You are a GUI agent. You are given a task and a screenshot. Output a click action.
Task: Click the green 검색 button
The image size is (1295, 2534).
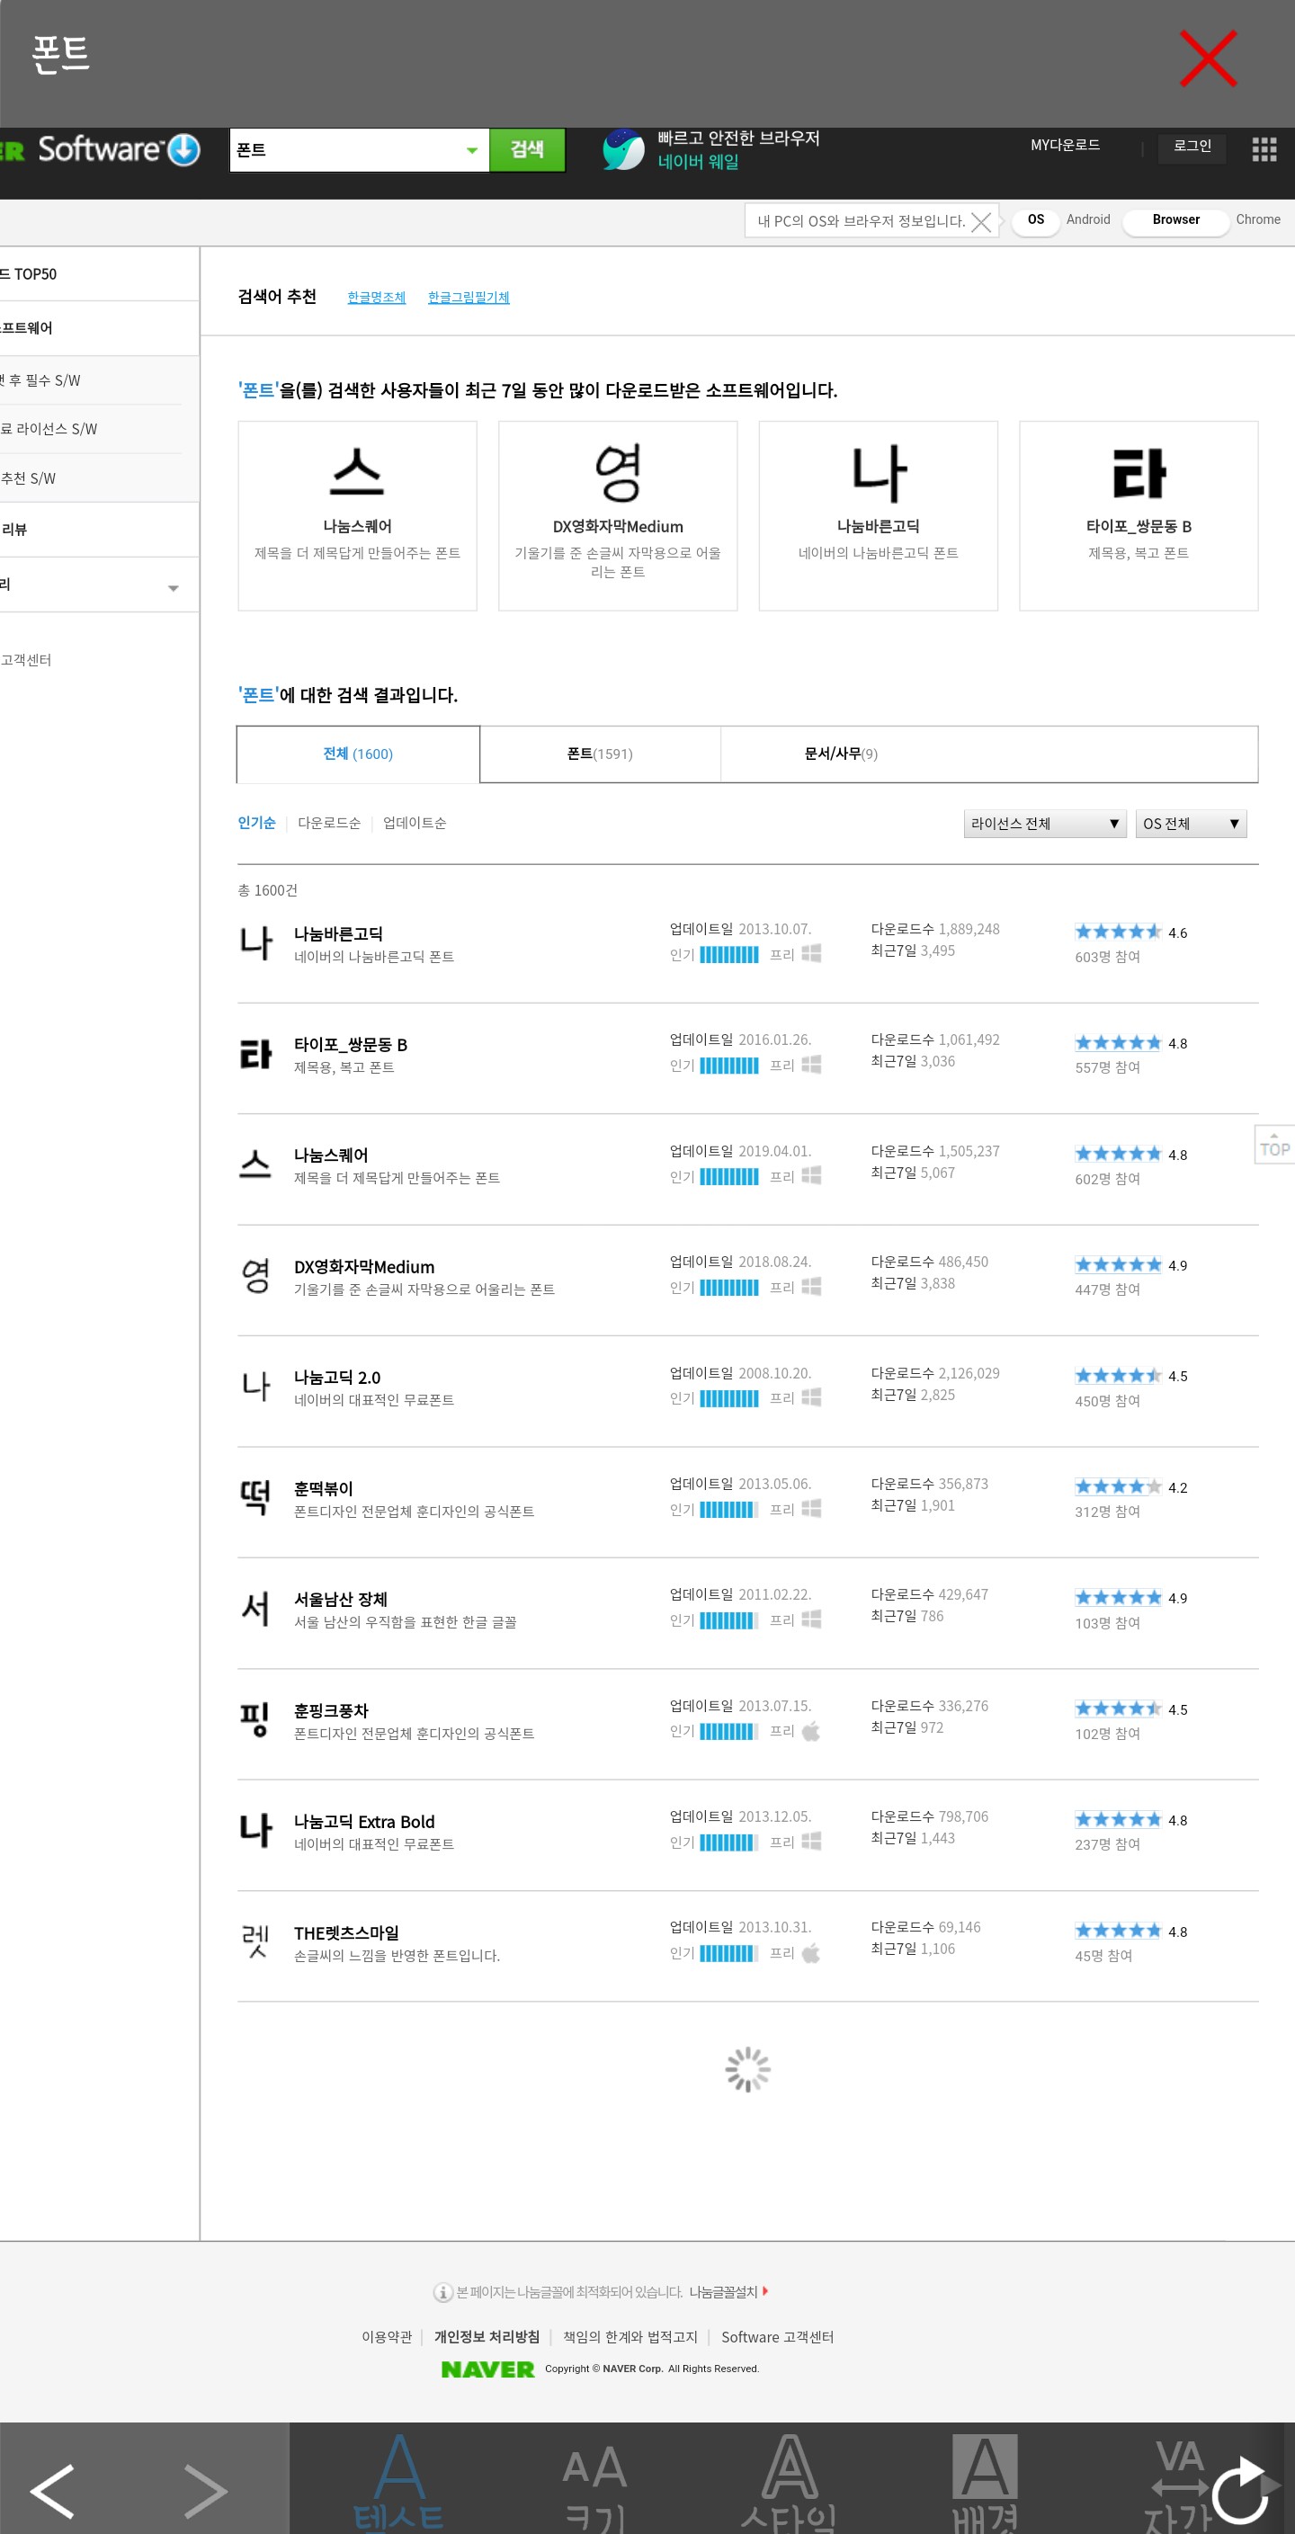click(528, 150)
